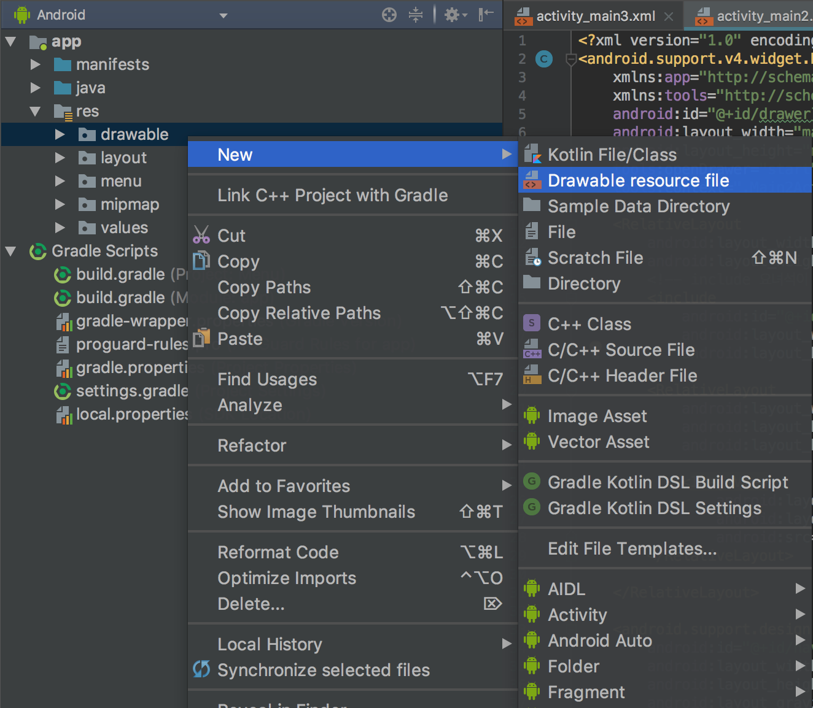
Task: Close the activity_main3.xml tab
Action: point(669,17)
